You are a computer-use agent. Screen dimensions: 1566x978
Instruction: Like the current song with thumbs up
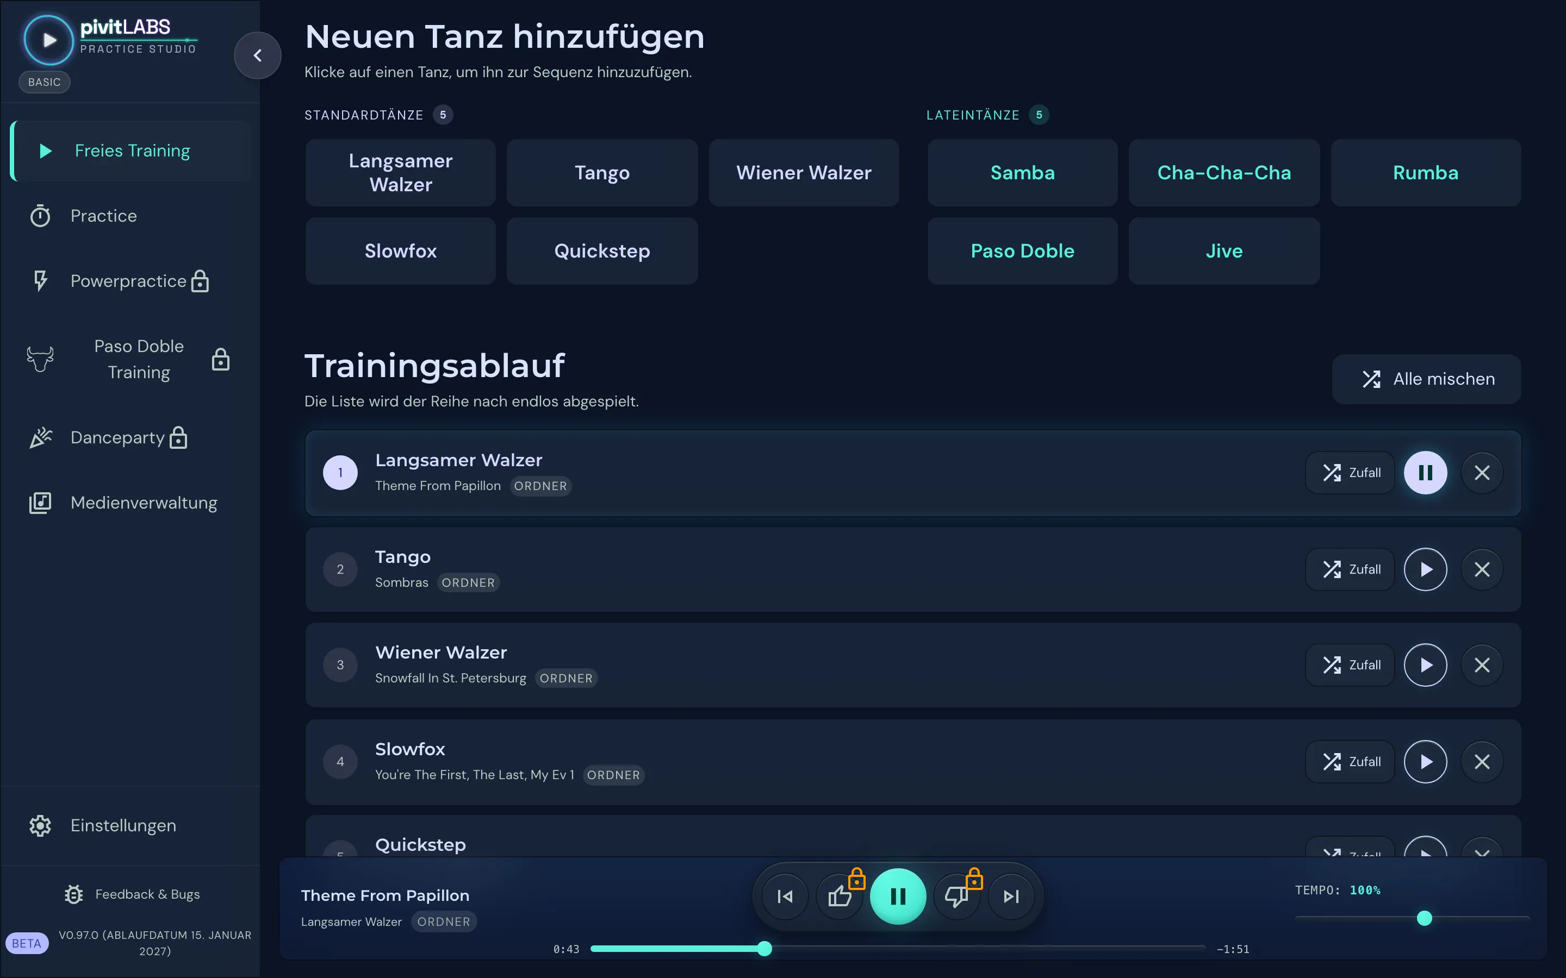coord(840,896)
